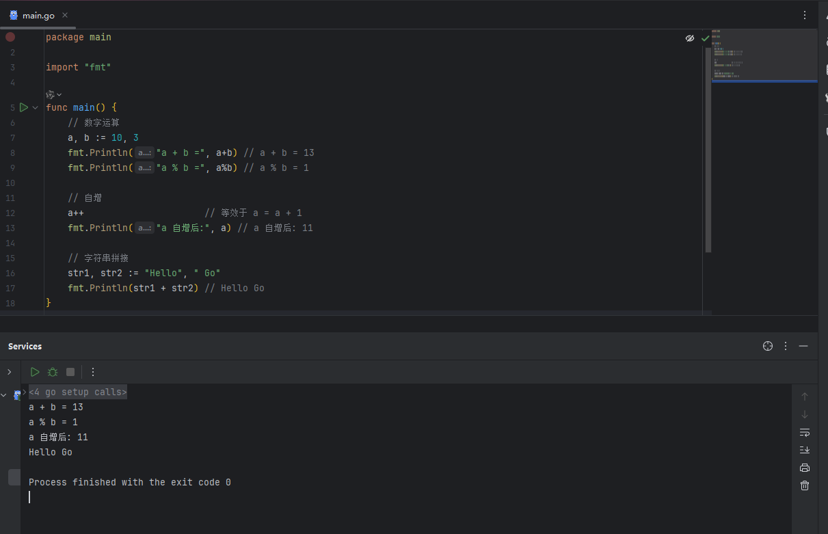The image size is (828, 534).
Task: Toggle the breakpoint on line 1
Action: click(10, 38)
